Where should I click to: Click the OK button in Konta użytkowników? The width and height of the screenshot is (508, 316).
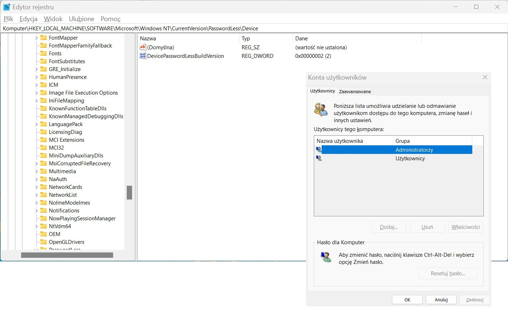pyautogui.click(x=407, y=300)
